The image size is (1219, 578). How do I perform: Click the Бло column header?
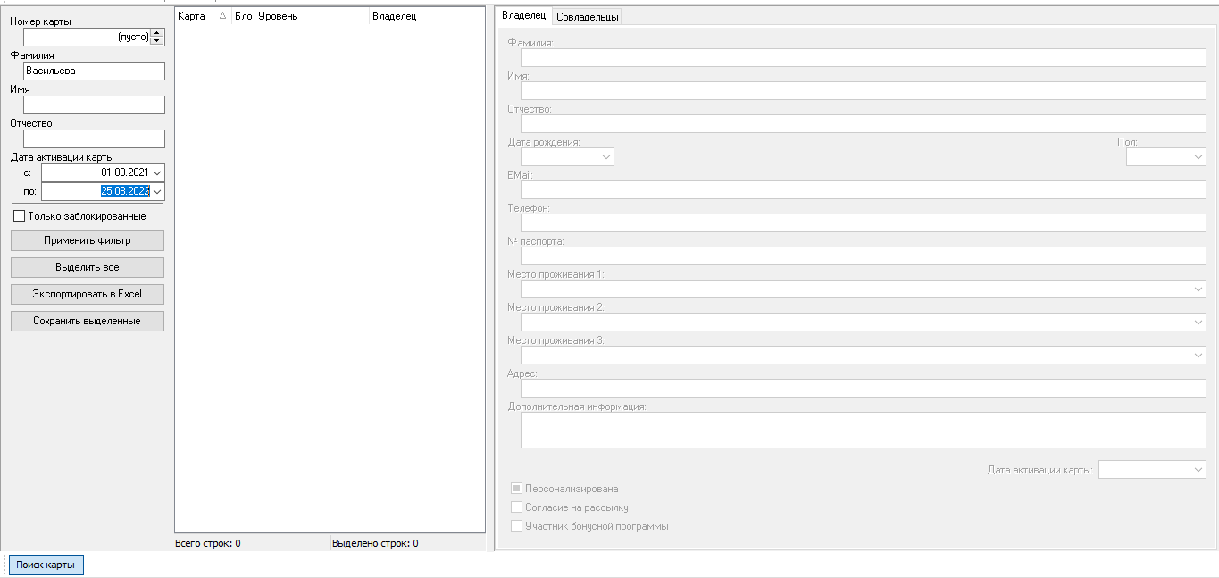tap(243, 16)
